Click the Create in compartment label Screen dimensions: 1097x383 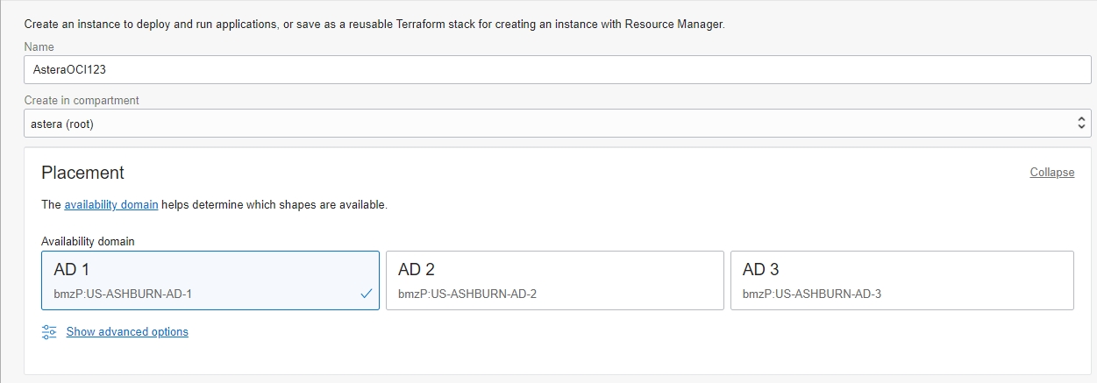pyautogui.click(x=82, y=100)
